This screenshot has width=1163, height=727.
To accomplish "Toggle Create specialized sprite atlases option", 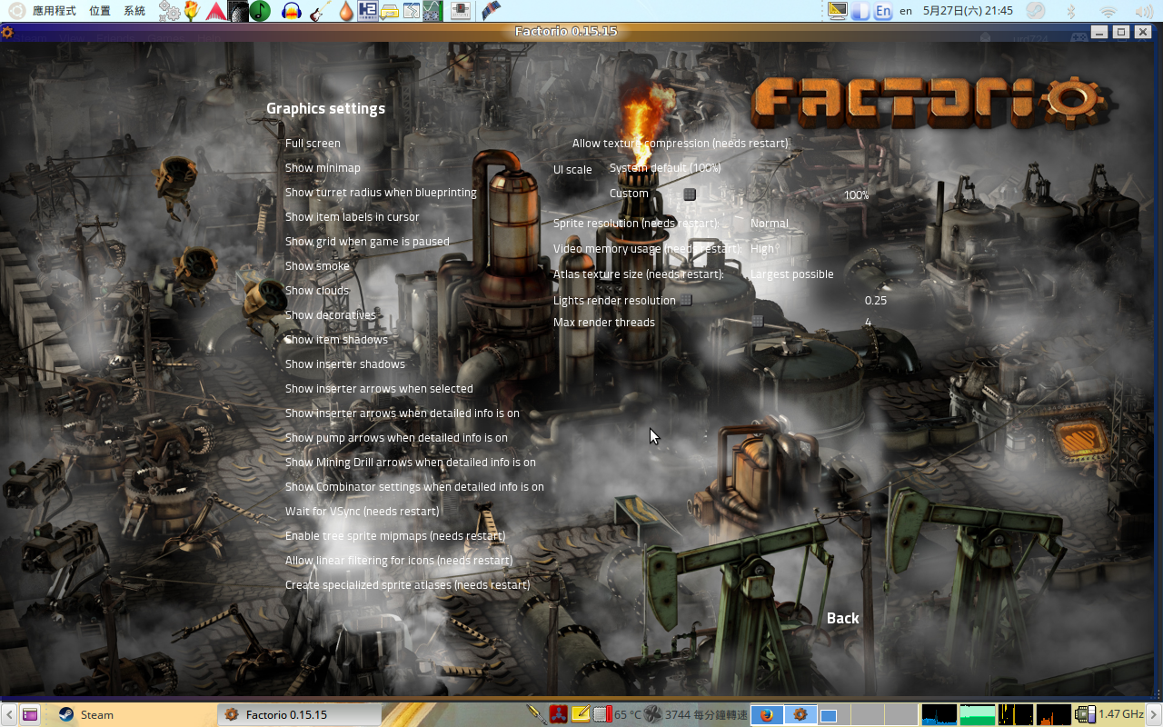I will (x=407, y=585).
